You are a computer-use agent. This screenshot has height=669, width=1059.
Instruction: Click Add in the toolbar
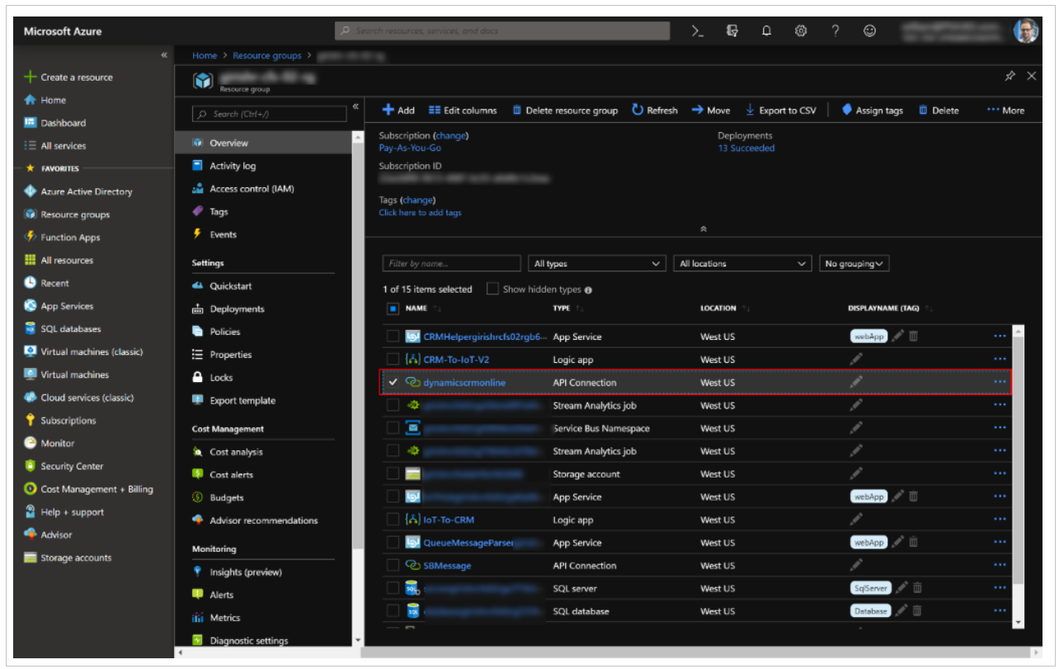click(398, 111)
